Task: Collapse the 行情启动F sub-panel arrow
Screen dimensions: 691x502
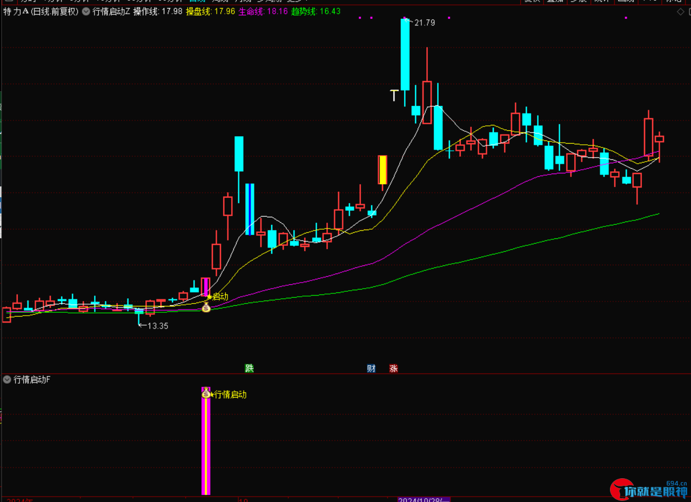Action: (x=7, y=379)
